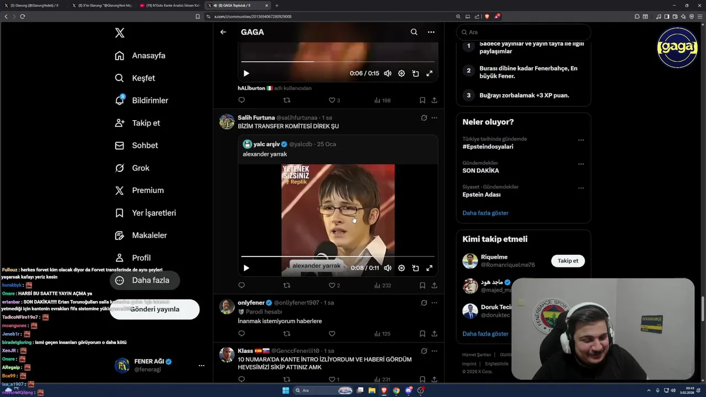Reload the browser page
This screenshot has width=706, height=397.
[23, 17]
